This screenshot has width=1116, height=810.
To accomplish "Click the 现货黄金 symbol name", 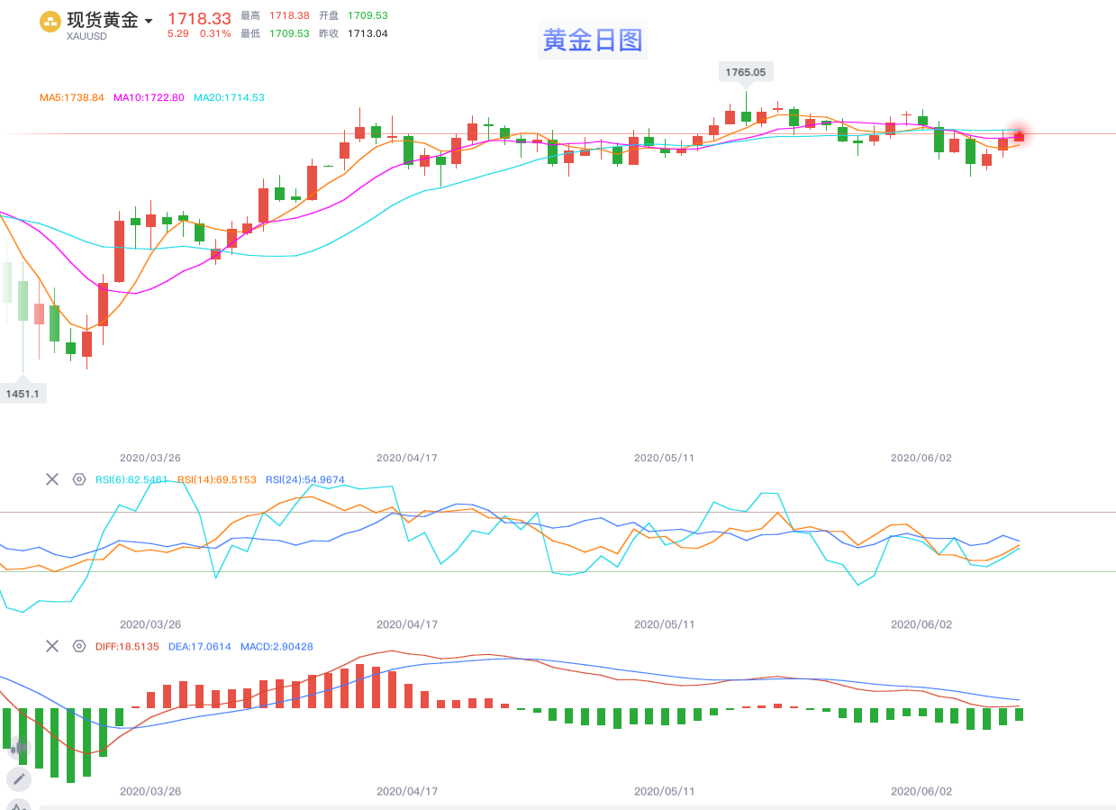I will 103,20.
